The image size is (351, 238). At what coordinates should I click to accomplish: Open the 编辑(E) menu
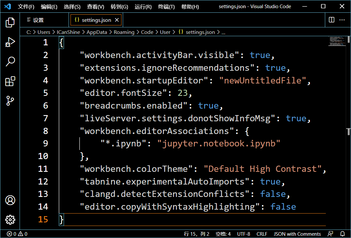49,7
